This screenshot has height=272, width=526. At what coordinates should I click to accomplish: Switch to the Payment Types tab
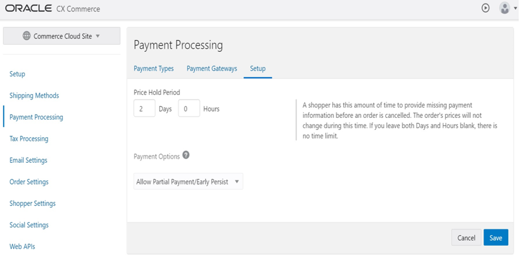pos(153,68)
